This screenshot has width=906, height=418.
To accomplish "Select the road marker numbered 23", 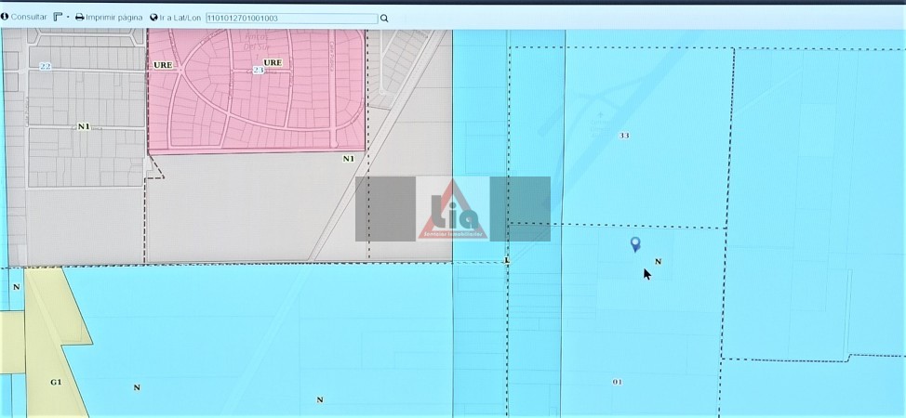I will (x=258, y=70).
